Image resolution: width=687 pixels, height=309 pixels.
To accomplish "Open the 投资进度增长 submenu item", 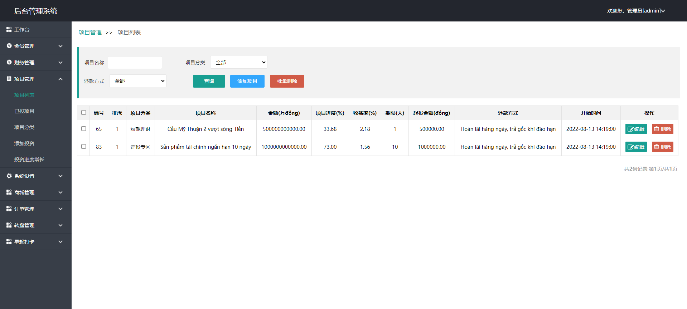I will (29, 160).
